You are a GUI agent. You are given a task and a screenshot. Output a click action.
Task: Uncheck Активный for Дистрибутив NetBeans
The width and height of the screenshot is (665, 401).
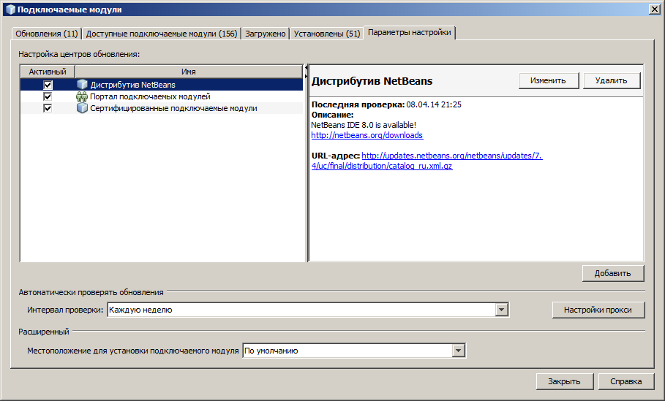pyautogui.click(x=48, y=85)
